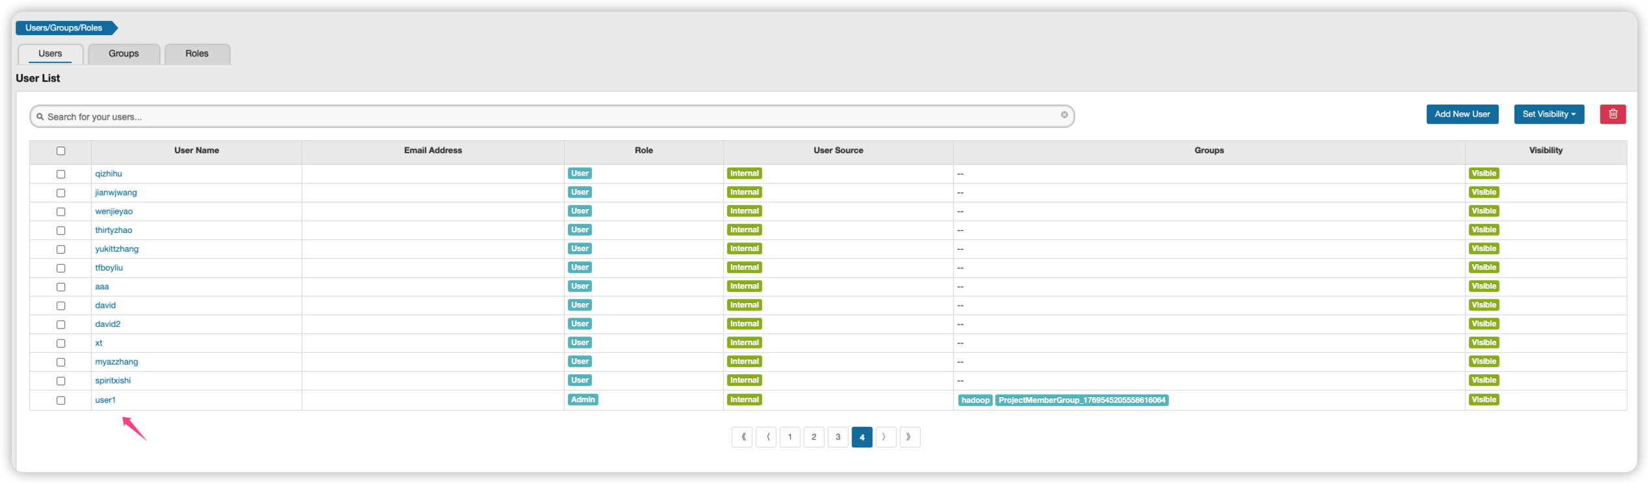Open the Roles tab
The width and height of the screenshot is (1649, 484).
tap(197, 54)
